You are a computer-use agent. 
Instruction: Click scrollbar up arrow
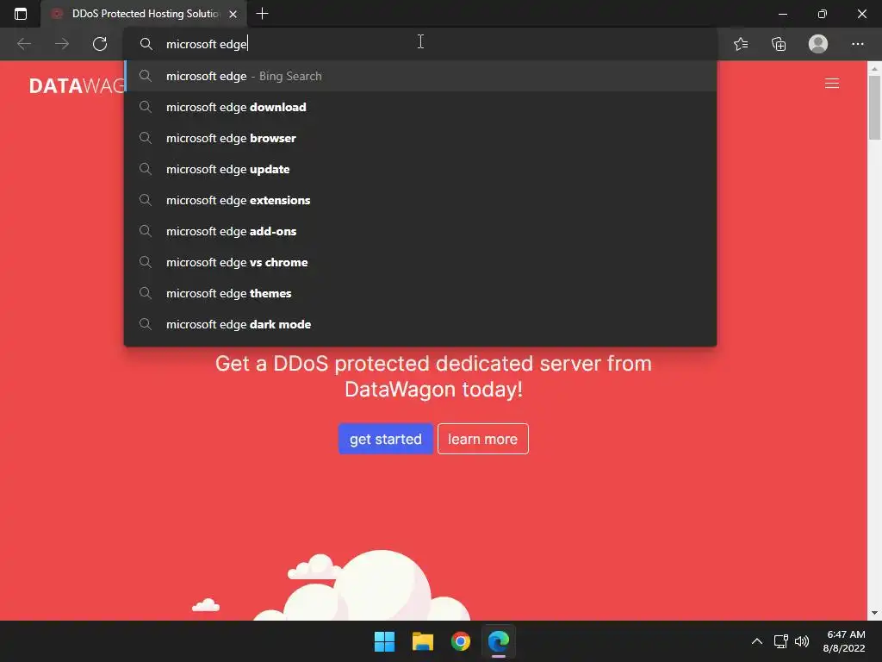point(874,69)
